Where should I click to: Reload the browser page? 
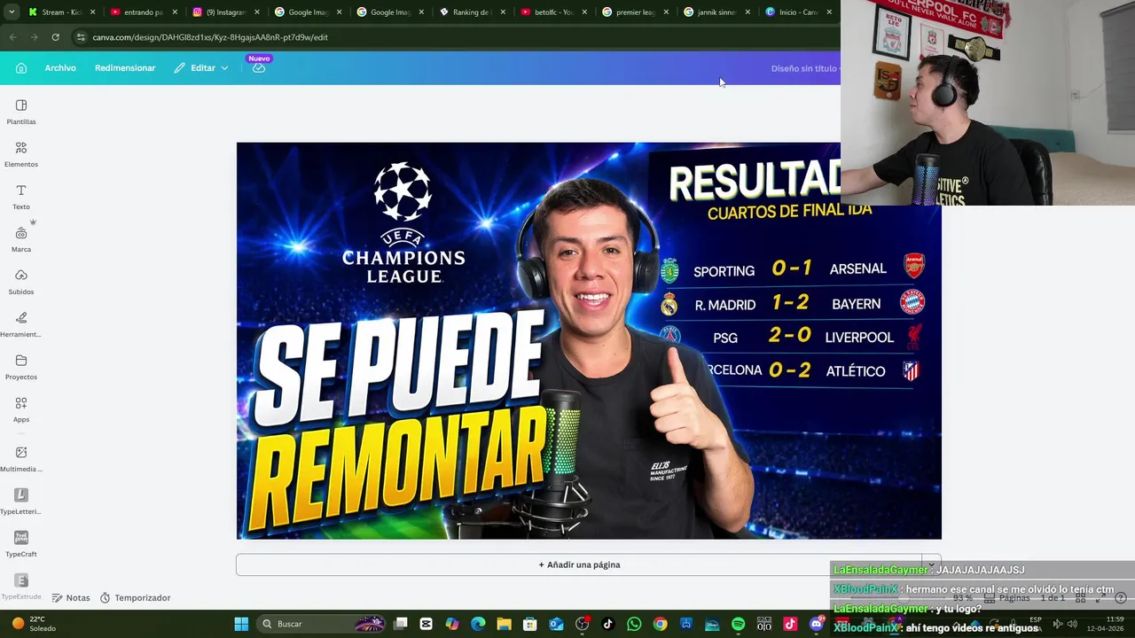[x=55, y=37]
